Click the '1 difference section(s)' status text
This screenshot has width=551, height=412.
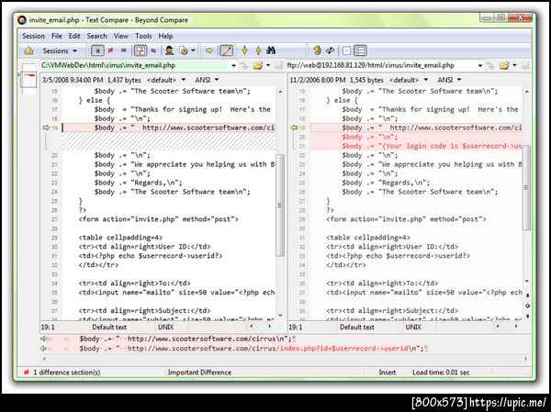pos(67,373)
